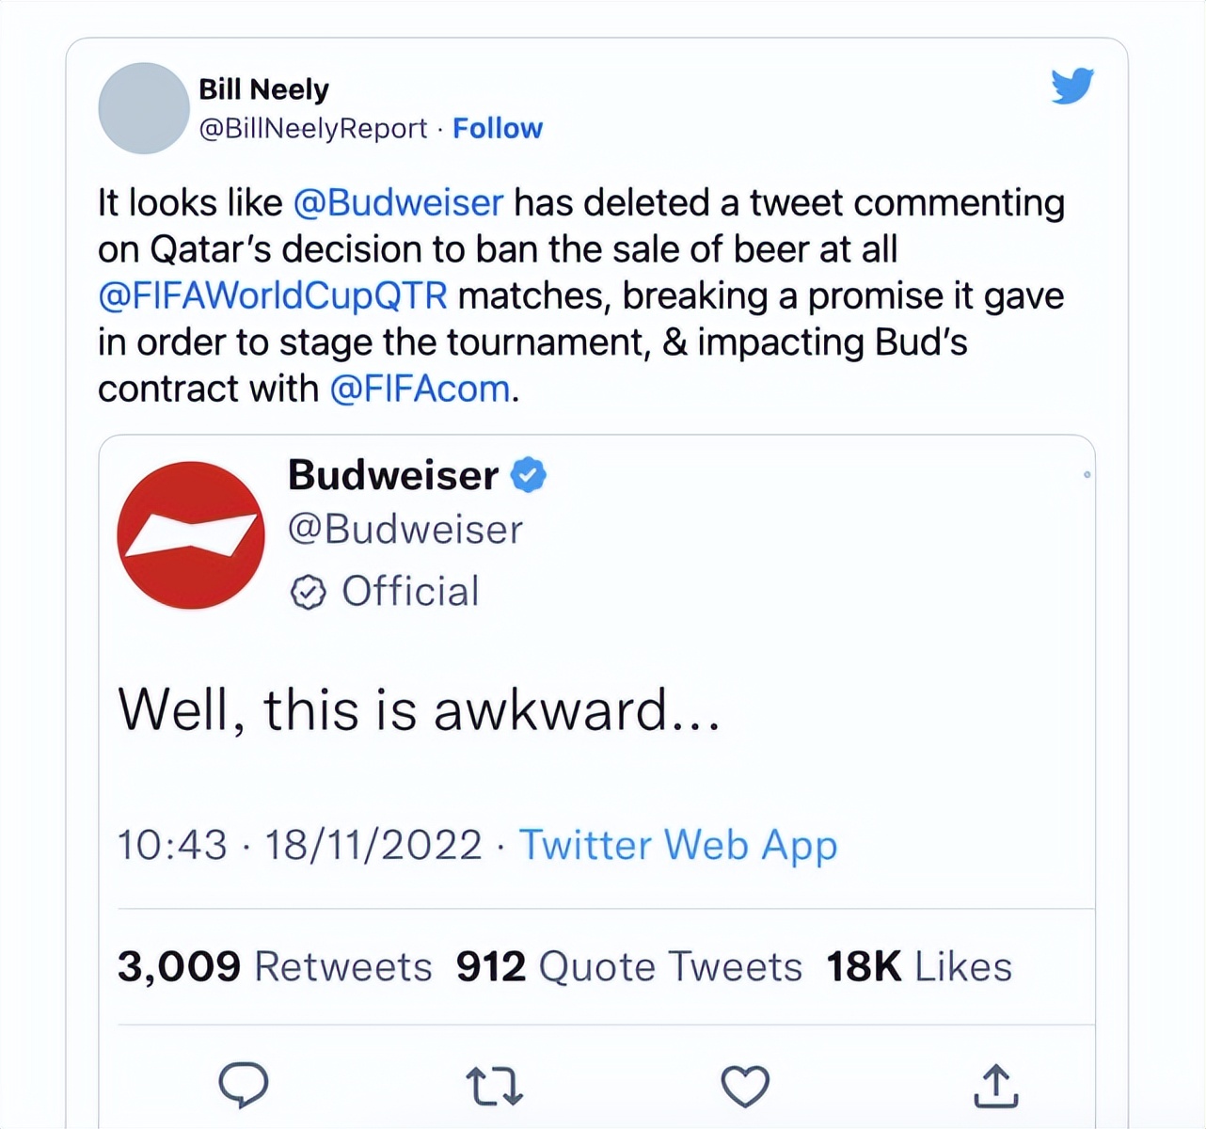Click Budweiser's blue verified badge

(529, 475)
